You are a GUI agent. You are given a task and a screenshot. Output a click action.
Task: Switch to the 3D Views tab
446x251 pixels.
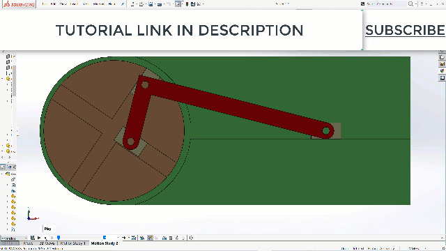coord(47,243)
